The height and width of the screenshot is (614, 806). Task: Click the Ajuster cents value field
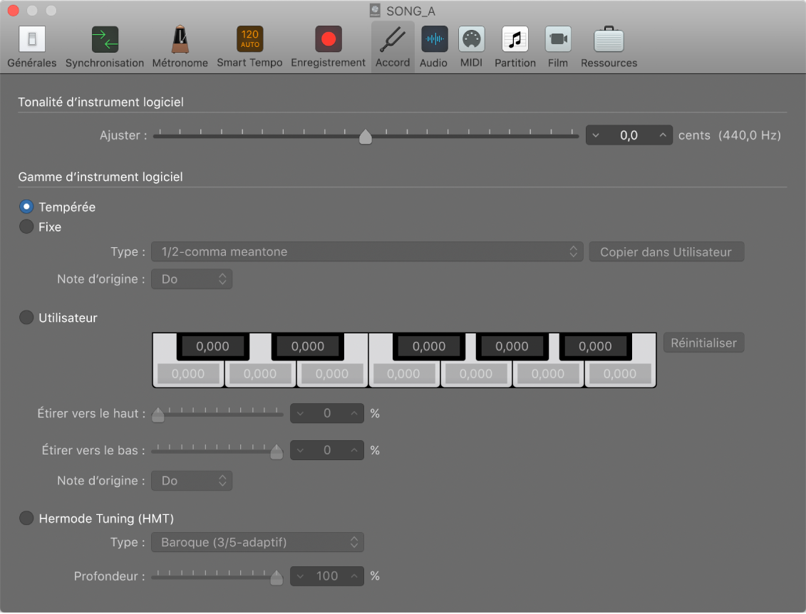click(629, 135)
